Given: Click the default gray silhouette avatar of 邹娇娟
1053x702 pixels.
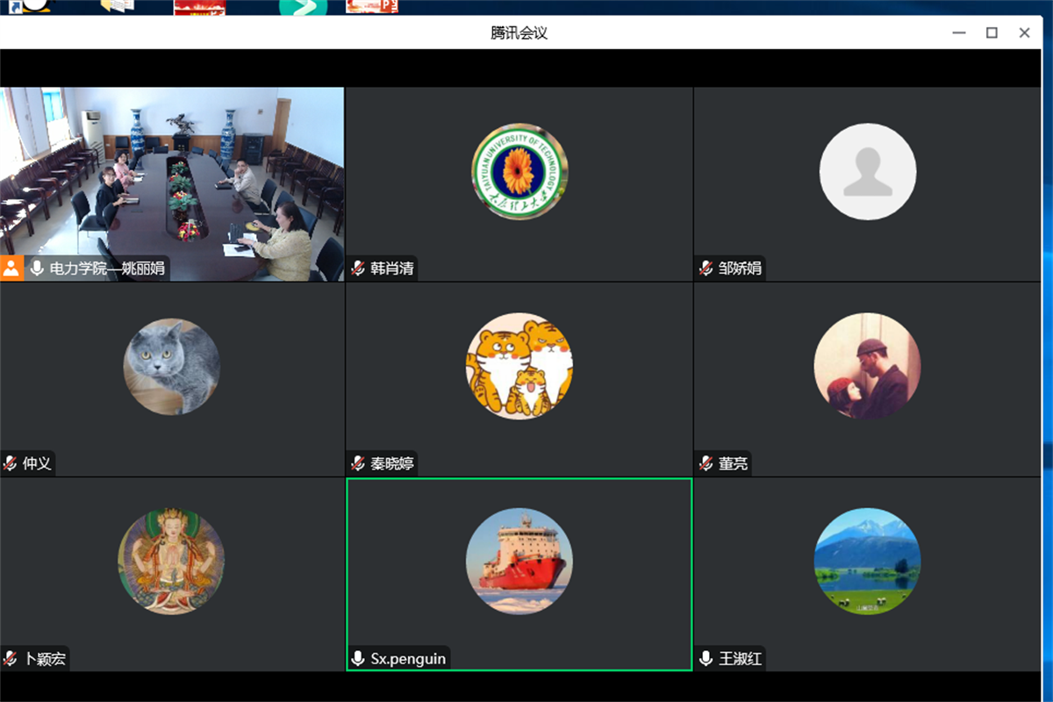Looking at the screenshot, I should 867,172.
